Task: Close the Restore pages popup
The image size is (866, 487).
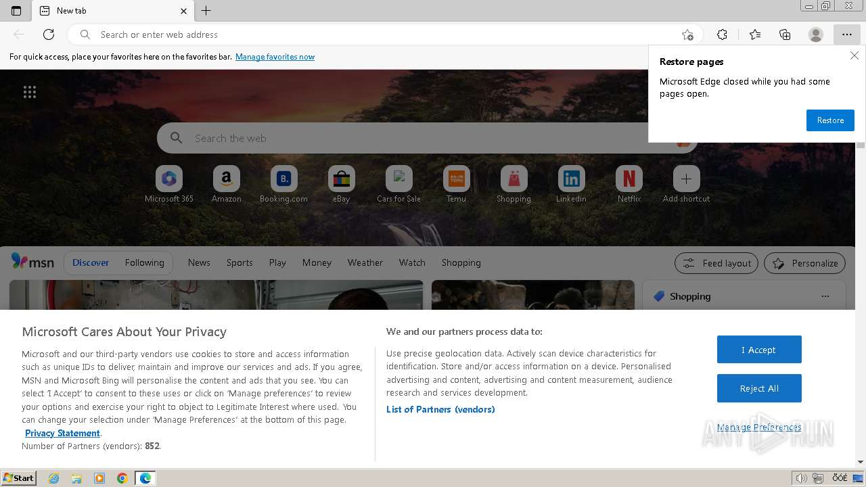Action: point(854,56)
